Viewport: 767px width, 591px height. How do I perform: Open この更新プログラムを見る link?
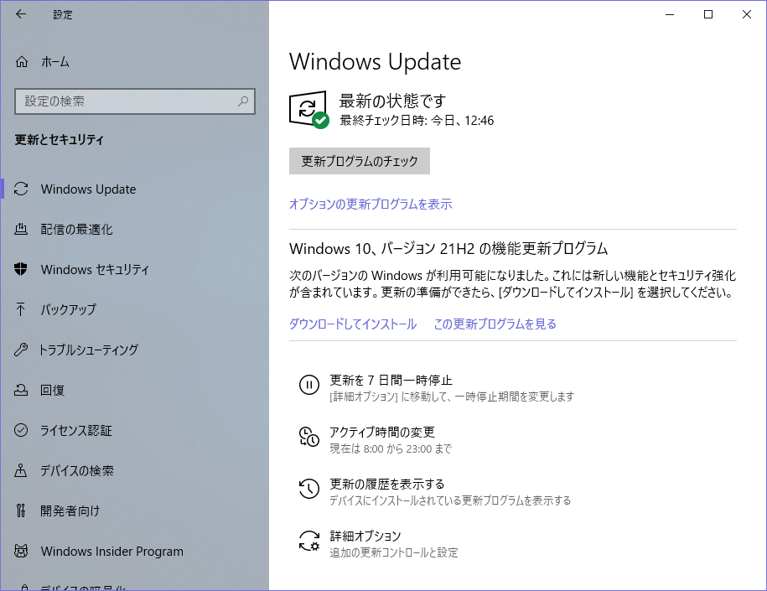[495, 324]
